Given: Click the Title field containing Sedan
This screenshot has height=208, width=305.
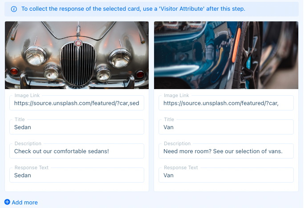Looking at the screenshot, I should point(77,127).
